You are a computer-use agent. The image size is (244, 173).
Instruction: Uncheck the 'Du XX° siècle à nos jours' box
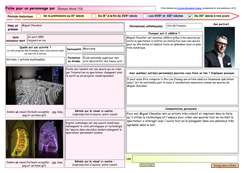click(190, 16)
